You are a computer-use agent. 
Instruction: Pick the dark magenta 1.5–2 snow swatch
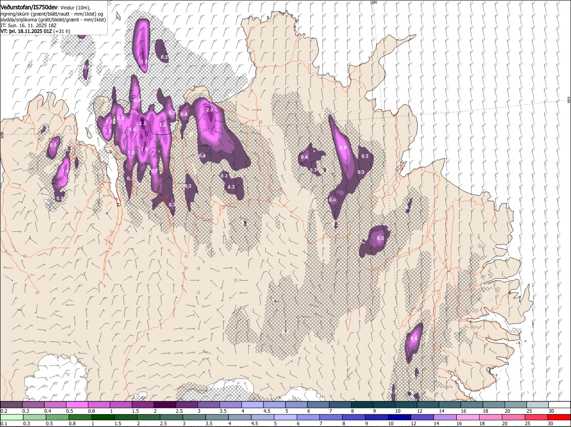(x=143, y=404)
